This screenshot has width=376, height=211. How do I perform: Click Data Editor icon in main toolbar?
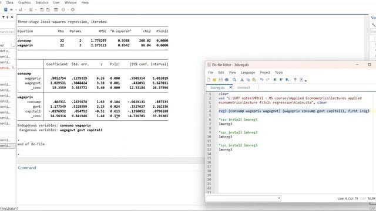pyautogui.click(x=42, y=10)
